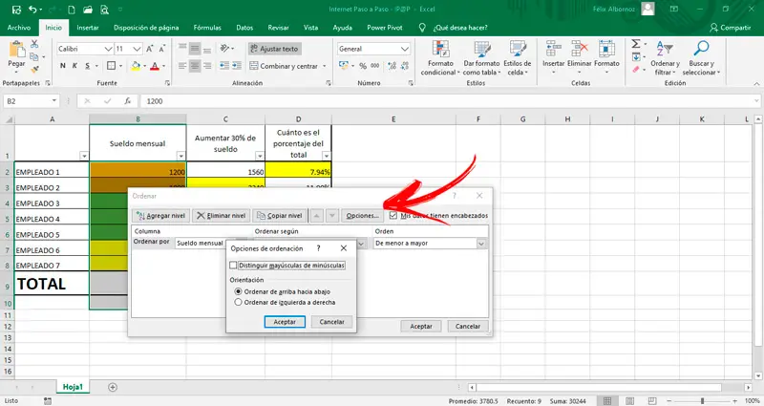Click the thousands separator 000 icon

point(374,66)
